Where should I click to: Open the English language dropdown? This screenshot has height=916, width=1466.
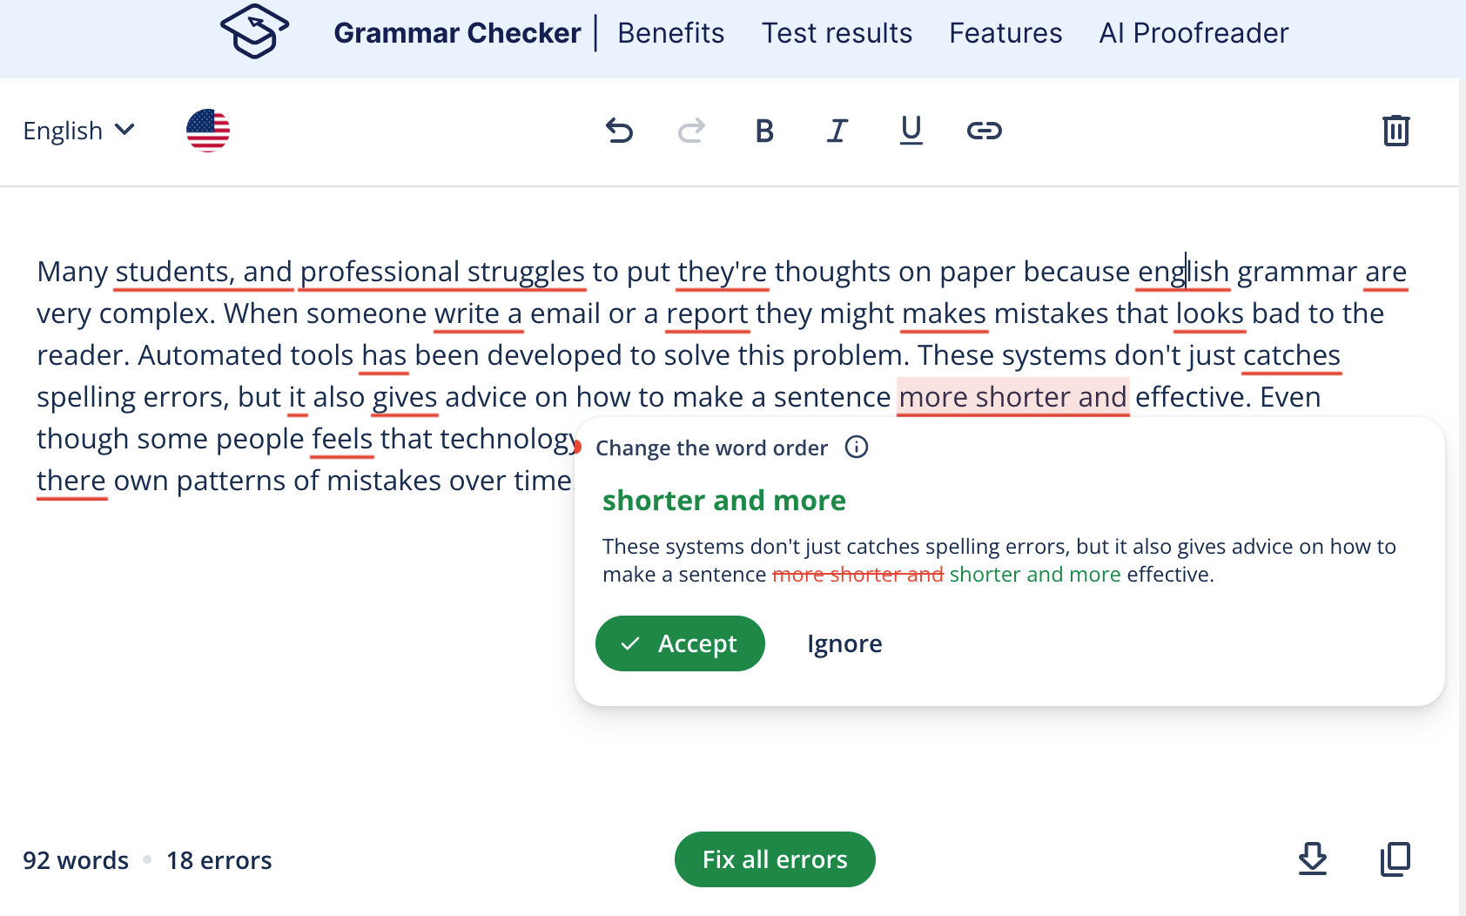78,131
